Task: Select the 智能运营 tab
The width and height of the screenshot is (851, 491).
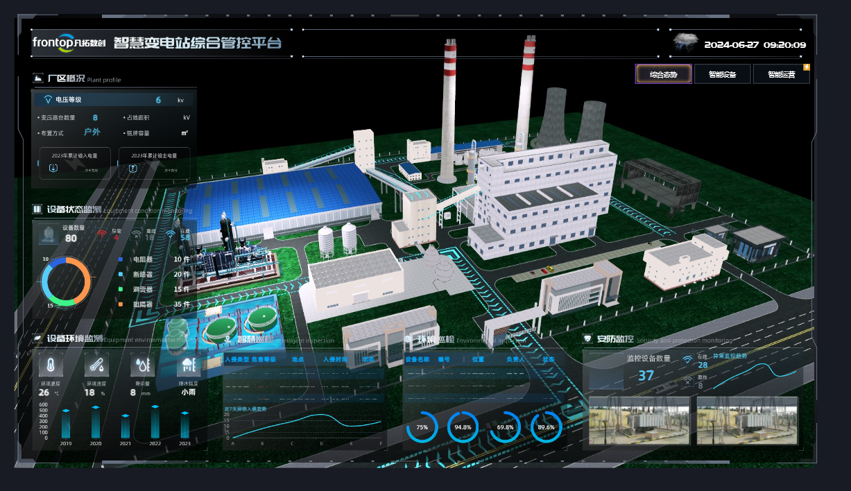Action: click(781, 74)
